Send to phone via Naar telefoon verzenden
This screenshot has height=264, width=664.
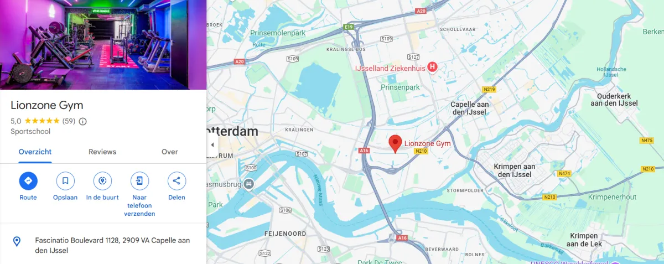pyautogui.click(x=139, y=180)
